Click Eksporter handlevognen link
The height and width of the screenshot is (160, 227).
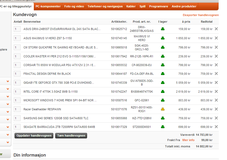[x=201, y=15]
